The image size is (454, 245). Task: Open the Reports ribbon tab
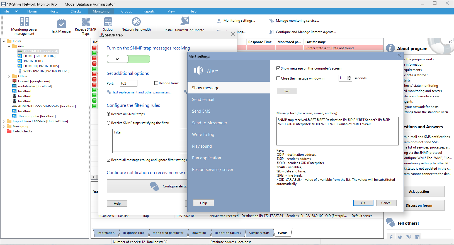[149, 11]
